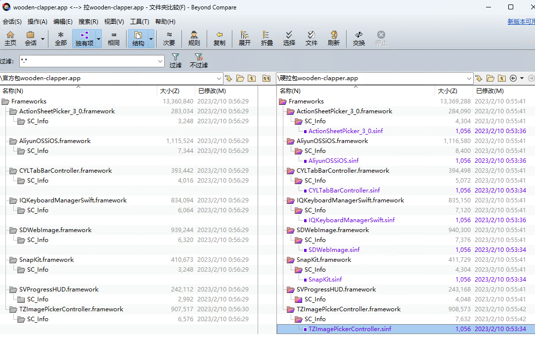535x338 pixels.
Task: Open the 会话 (Session) toolbar dropdown arrow
Action: (43, 39)
